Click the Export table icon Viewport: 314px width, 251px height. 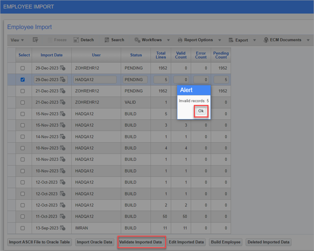[231, 40]
